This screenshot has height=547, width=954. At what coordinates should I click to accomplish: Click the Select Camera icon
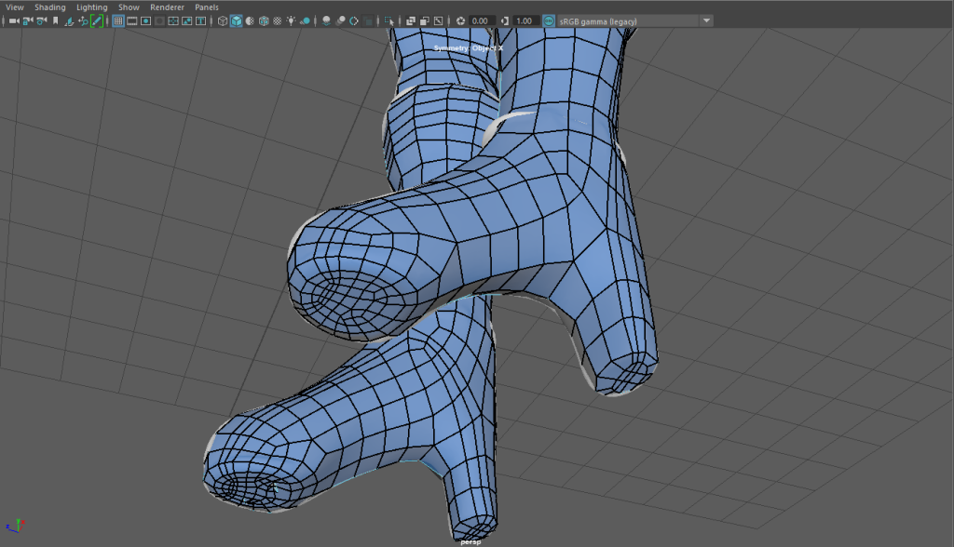[13, 20]
